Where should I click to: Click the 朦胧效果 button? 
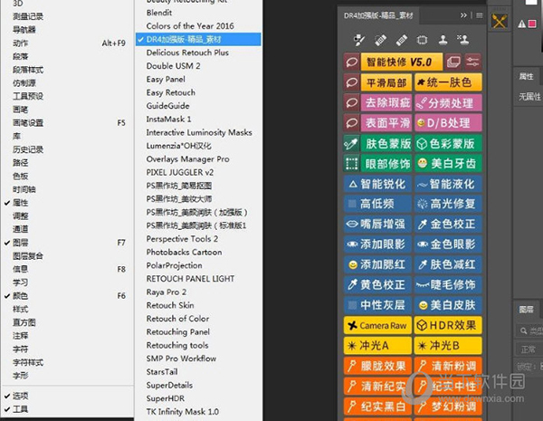click(377, 366)
